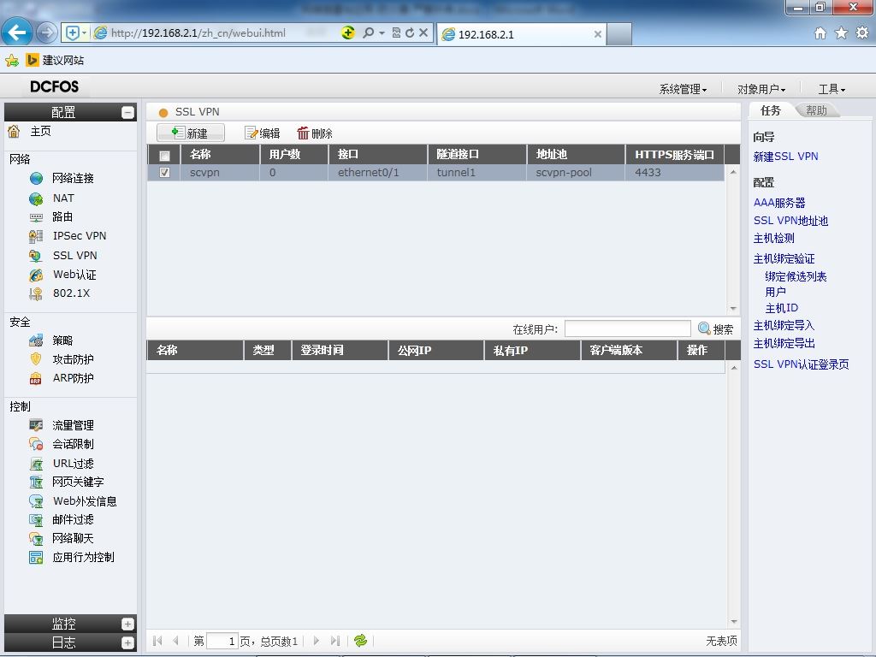Open the 工具 dropdown menu

coord(832,89)
